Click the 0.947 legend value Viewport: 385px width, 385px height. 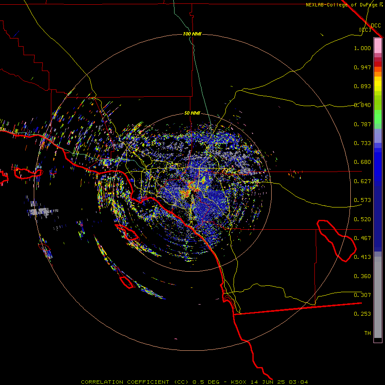click(x=362, y=67)
